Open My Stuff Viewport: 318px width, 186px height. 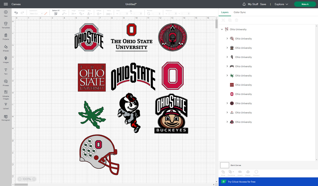click(x=253, y=4)
